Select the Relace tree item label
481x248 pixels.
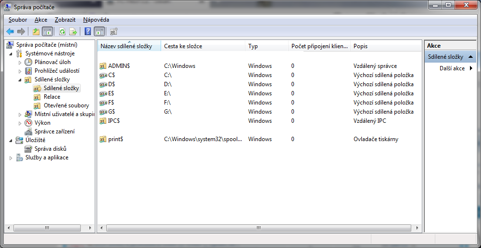(x=52, y=97)
